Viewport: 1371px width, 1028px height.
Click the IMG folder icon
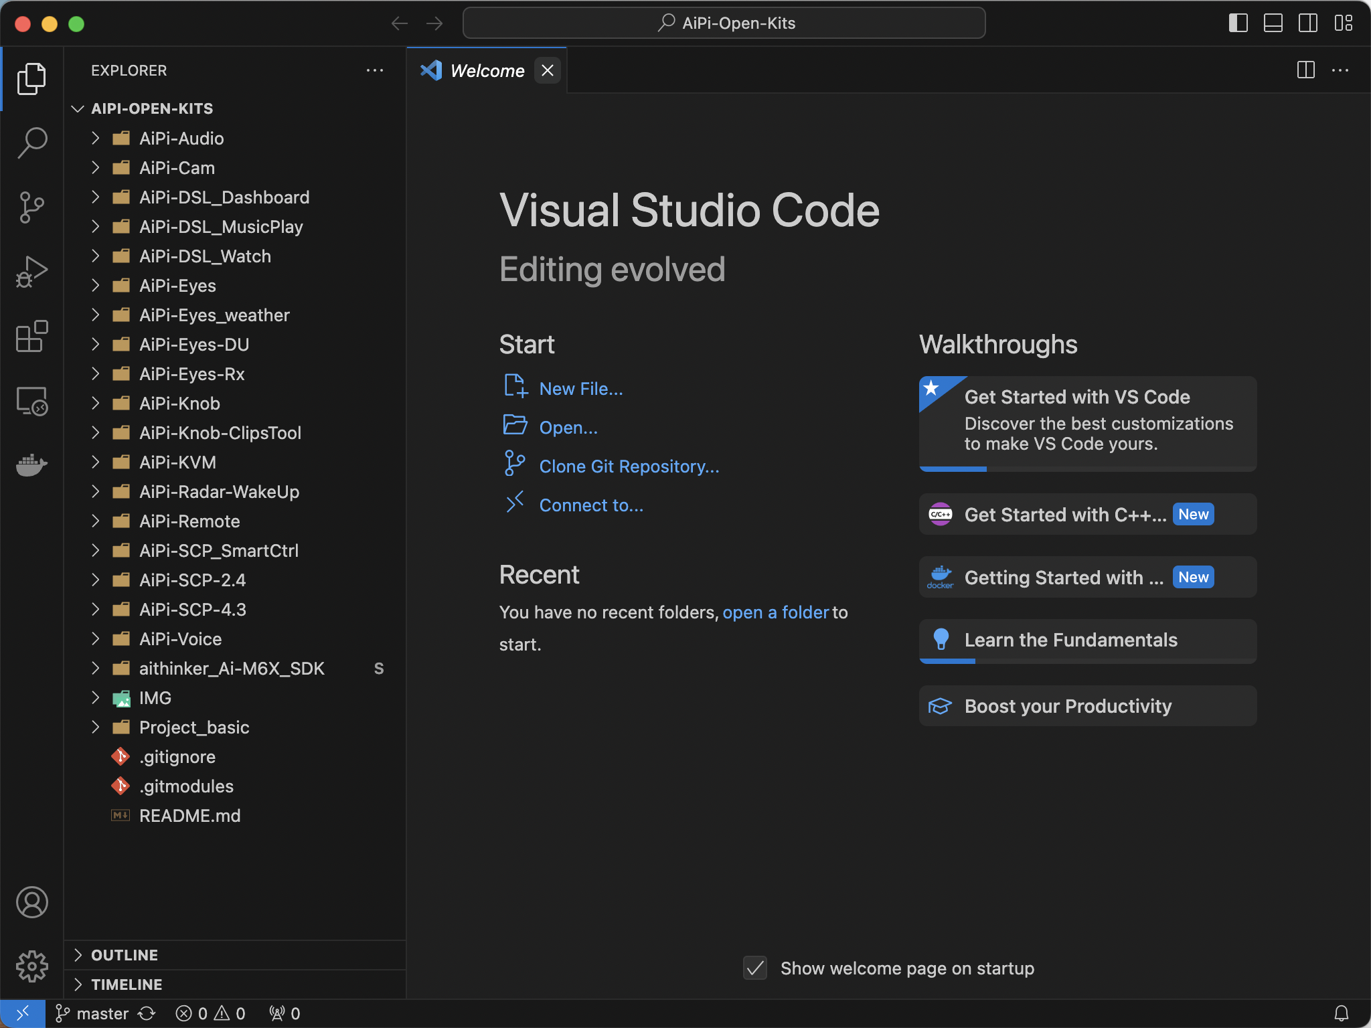(120, 698)
